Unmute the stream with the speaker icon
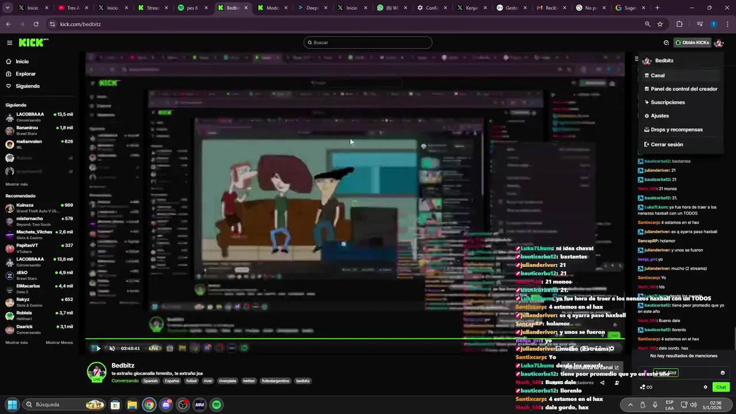This screenshot has height=414, width=736. click(112, 348)
